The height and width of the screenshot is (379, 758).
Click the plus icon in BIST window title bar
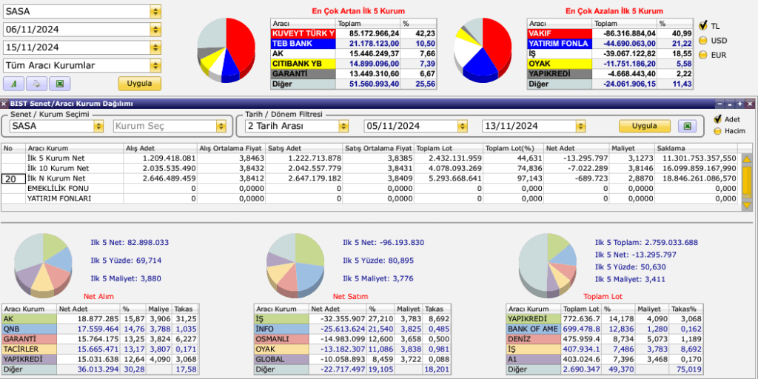point(740,104)
